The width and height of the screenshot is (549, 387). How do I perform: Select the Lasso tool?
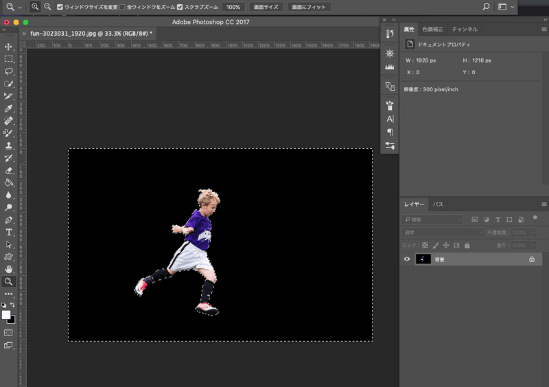click(x=8, y=71)
